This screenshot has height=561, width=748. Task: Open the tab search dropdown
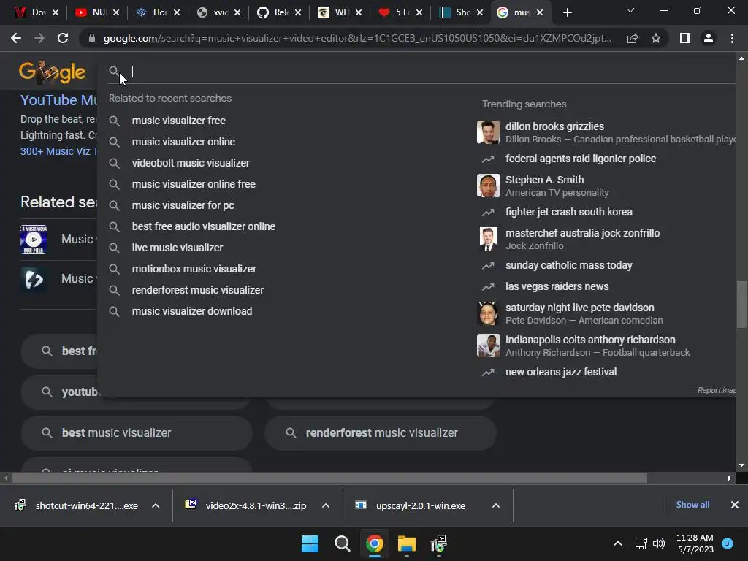click(630, 10)
